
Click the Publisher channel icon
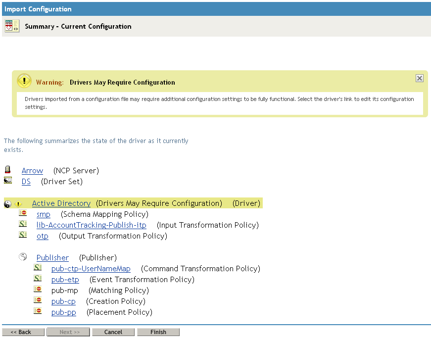(23, 257)
